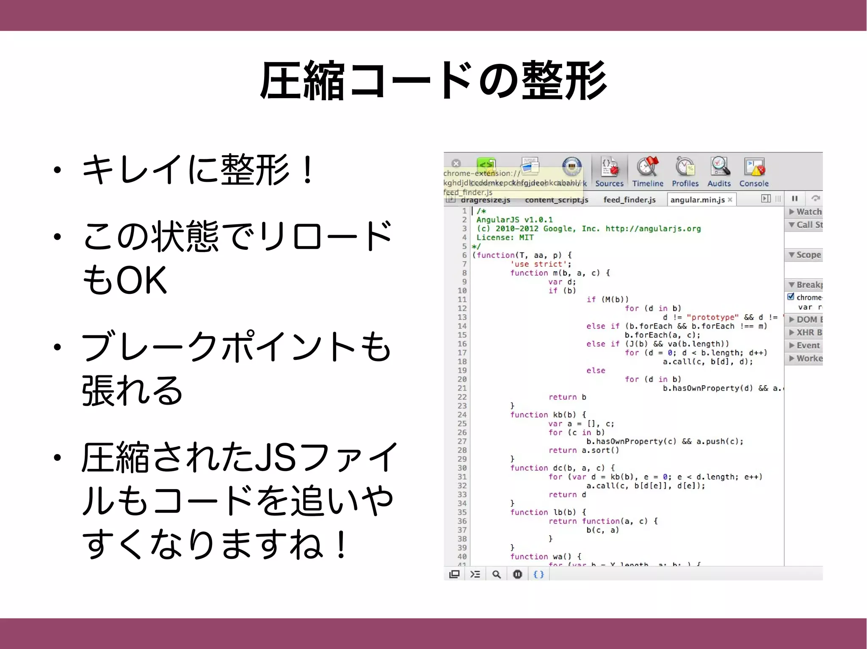Open the Profiles panel
Viewport: 867px width, 649px height.
point(685,172)
